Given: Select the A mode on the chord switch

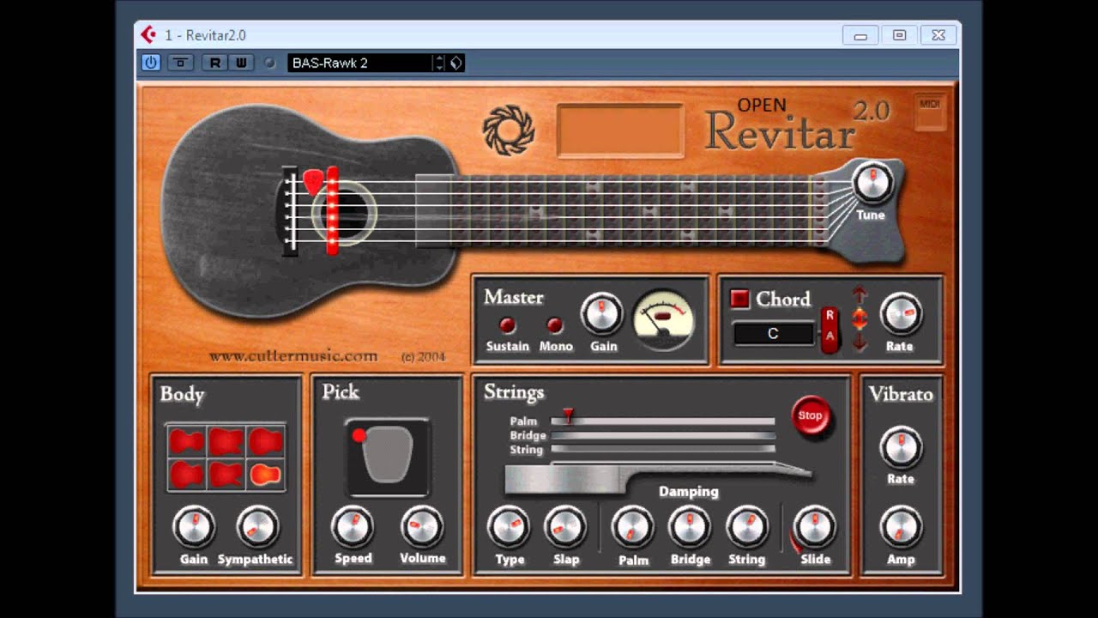Looking at the screenshot, I should [830, 336].
